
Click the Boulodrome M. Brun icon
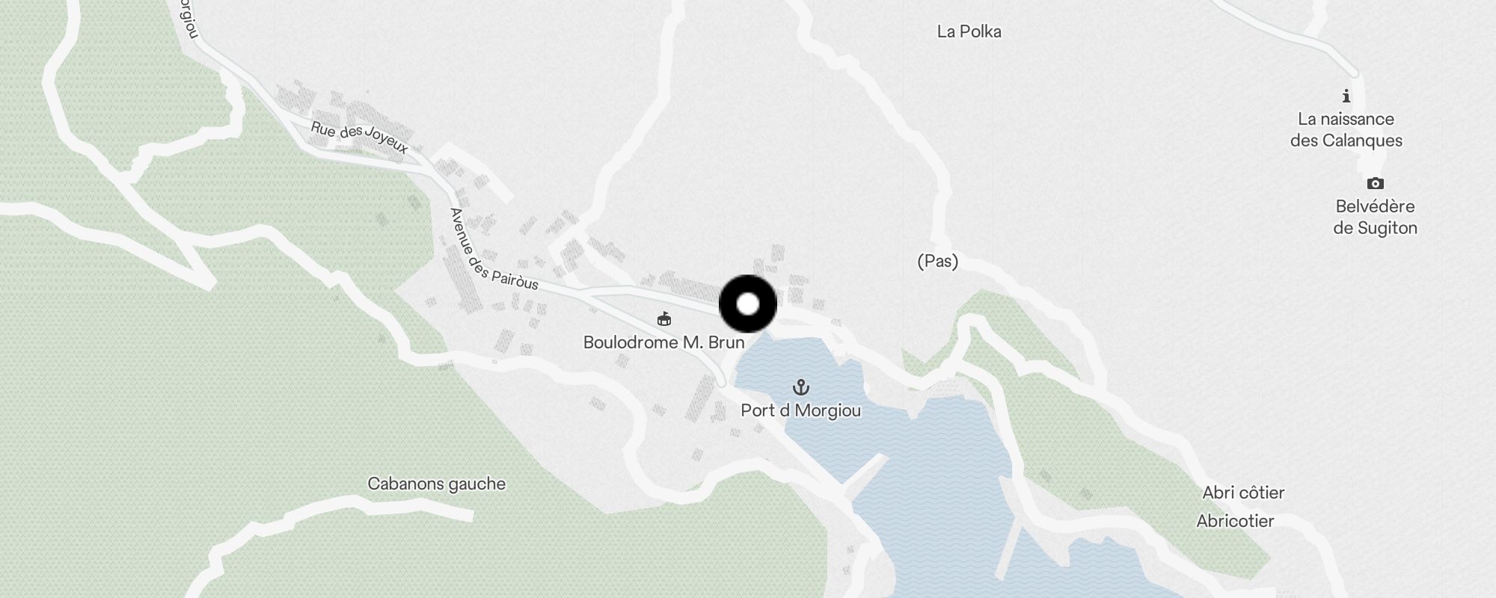(663, 319)
